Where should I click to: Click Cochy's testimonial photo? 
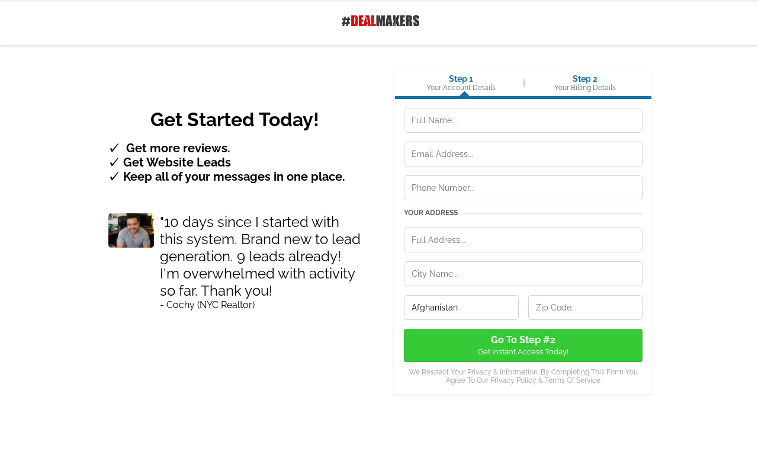(131, 230)
